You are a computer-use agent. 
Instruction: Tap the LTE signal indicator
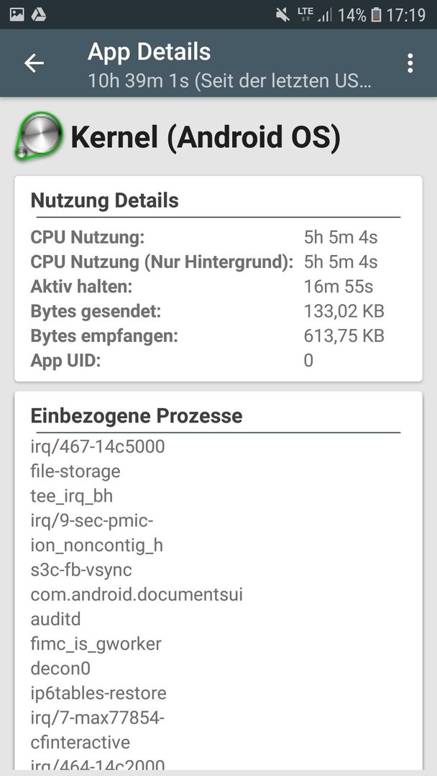pyautogui.click(x=305, y=15)
